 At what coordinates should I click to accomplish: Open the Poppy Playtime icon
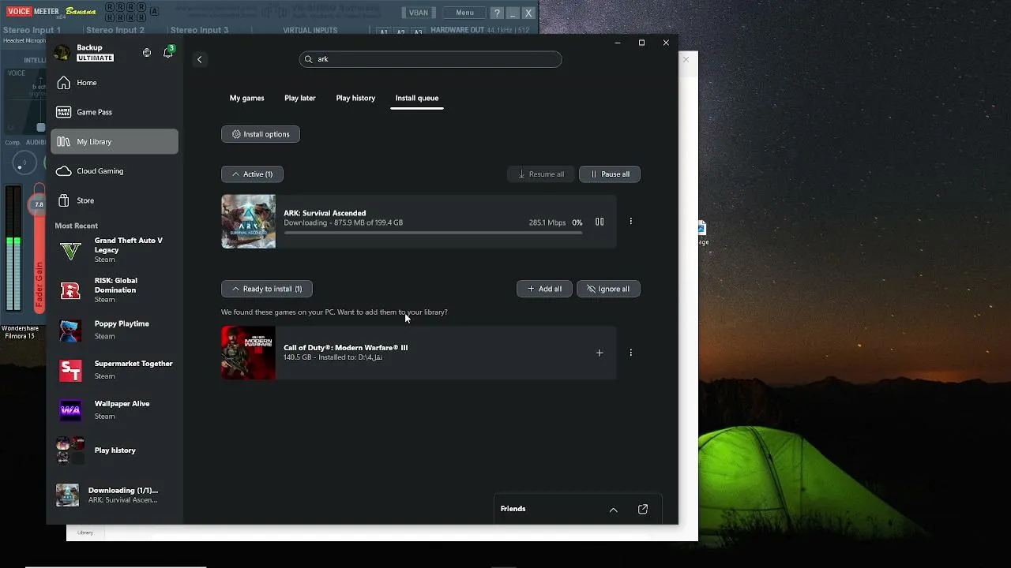click(x=70, y=331)
